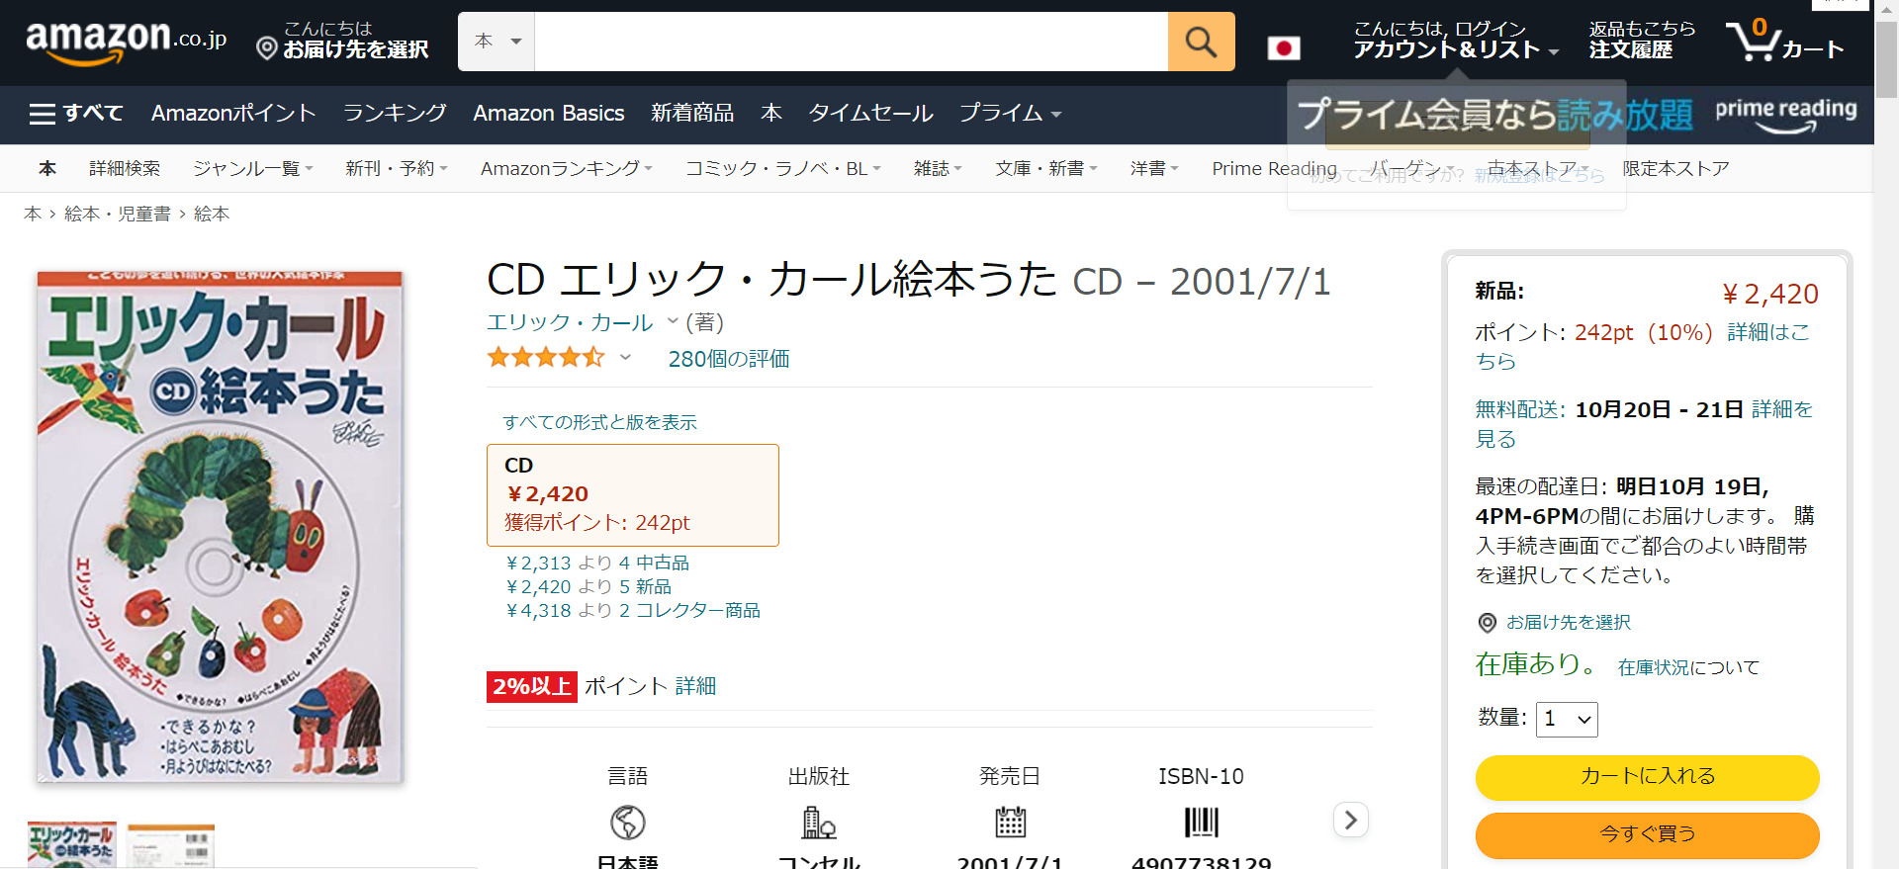Click the お届け先を選択 pin link in buy box
Screen dimensions: 1899x869
(1554, 622)
